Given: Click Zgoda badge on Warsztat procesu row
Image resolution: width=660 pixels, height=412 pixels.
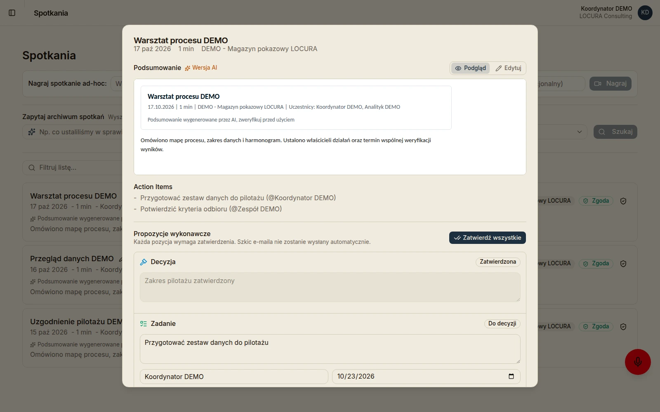Looking at the screenshot, I should coord(596,201).
